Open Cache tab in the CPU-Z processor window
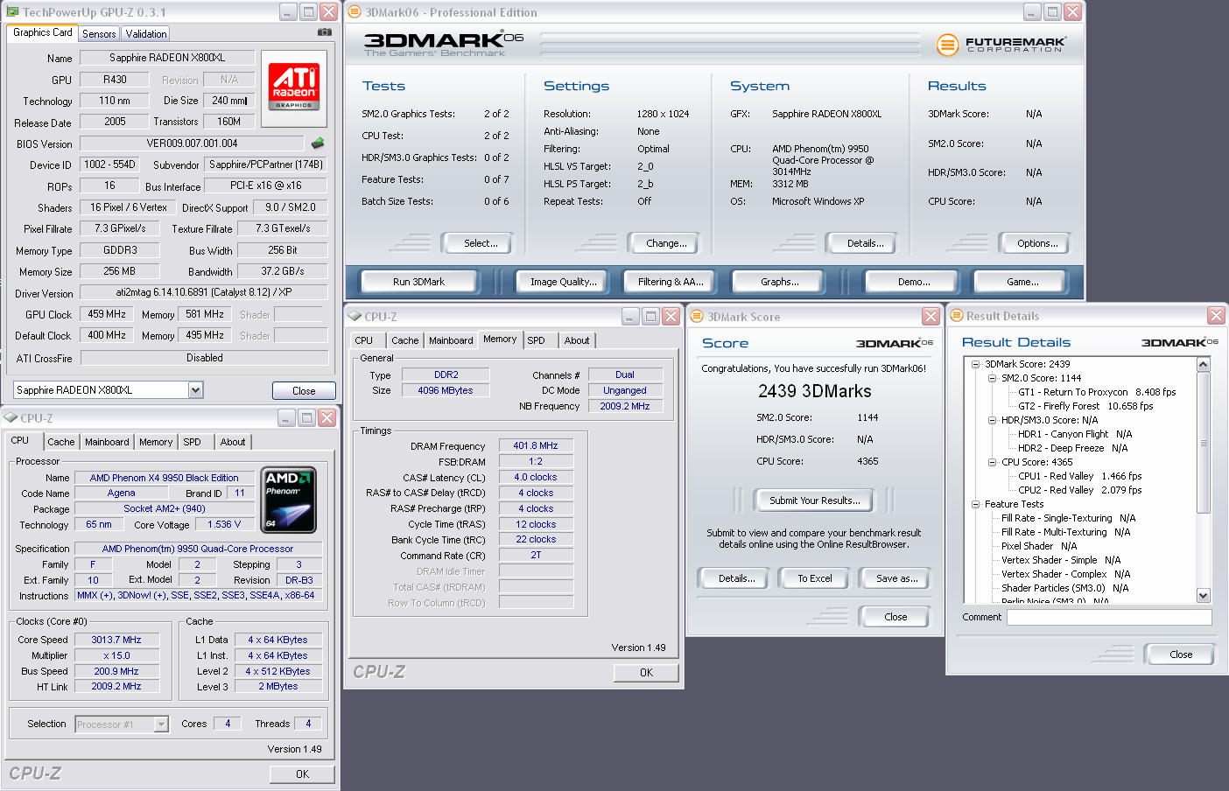This screenshot has width=1229, height=791. pos(61,442)
